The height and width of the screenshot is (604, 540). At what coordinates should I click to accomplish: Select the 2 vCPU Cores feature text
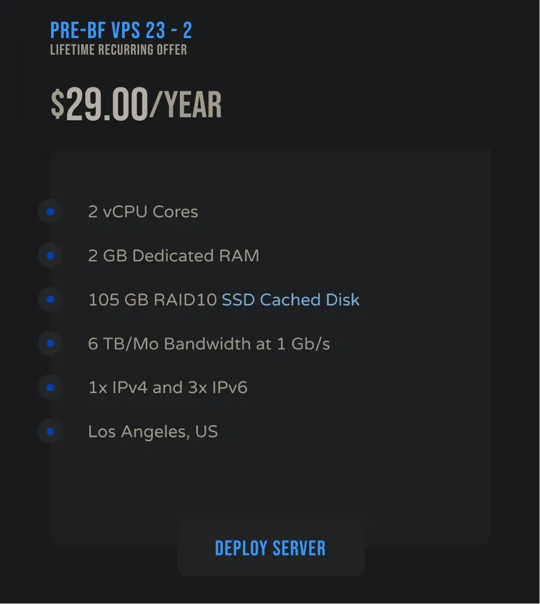143,212
